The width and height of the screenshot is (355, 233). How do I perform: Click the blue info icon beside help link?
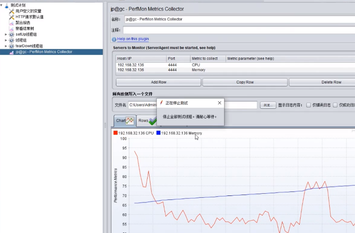pos(114,39)
